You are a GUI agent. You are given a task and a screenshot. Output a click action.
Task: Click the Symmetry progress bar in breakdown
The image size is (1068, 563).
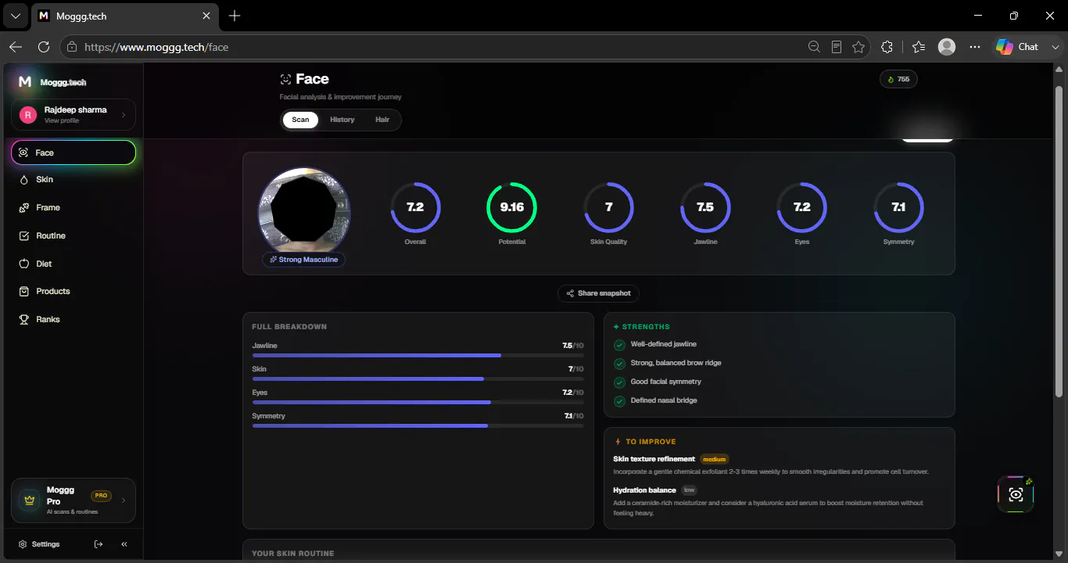coord(418,425)
